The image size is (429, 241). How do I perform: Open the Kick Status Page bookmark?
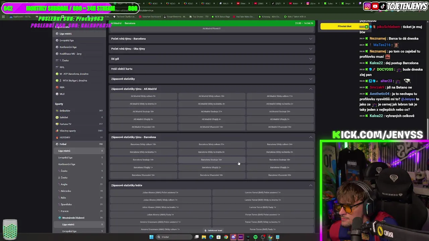coord(221,17)
